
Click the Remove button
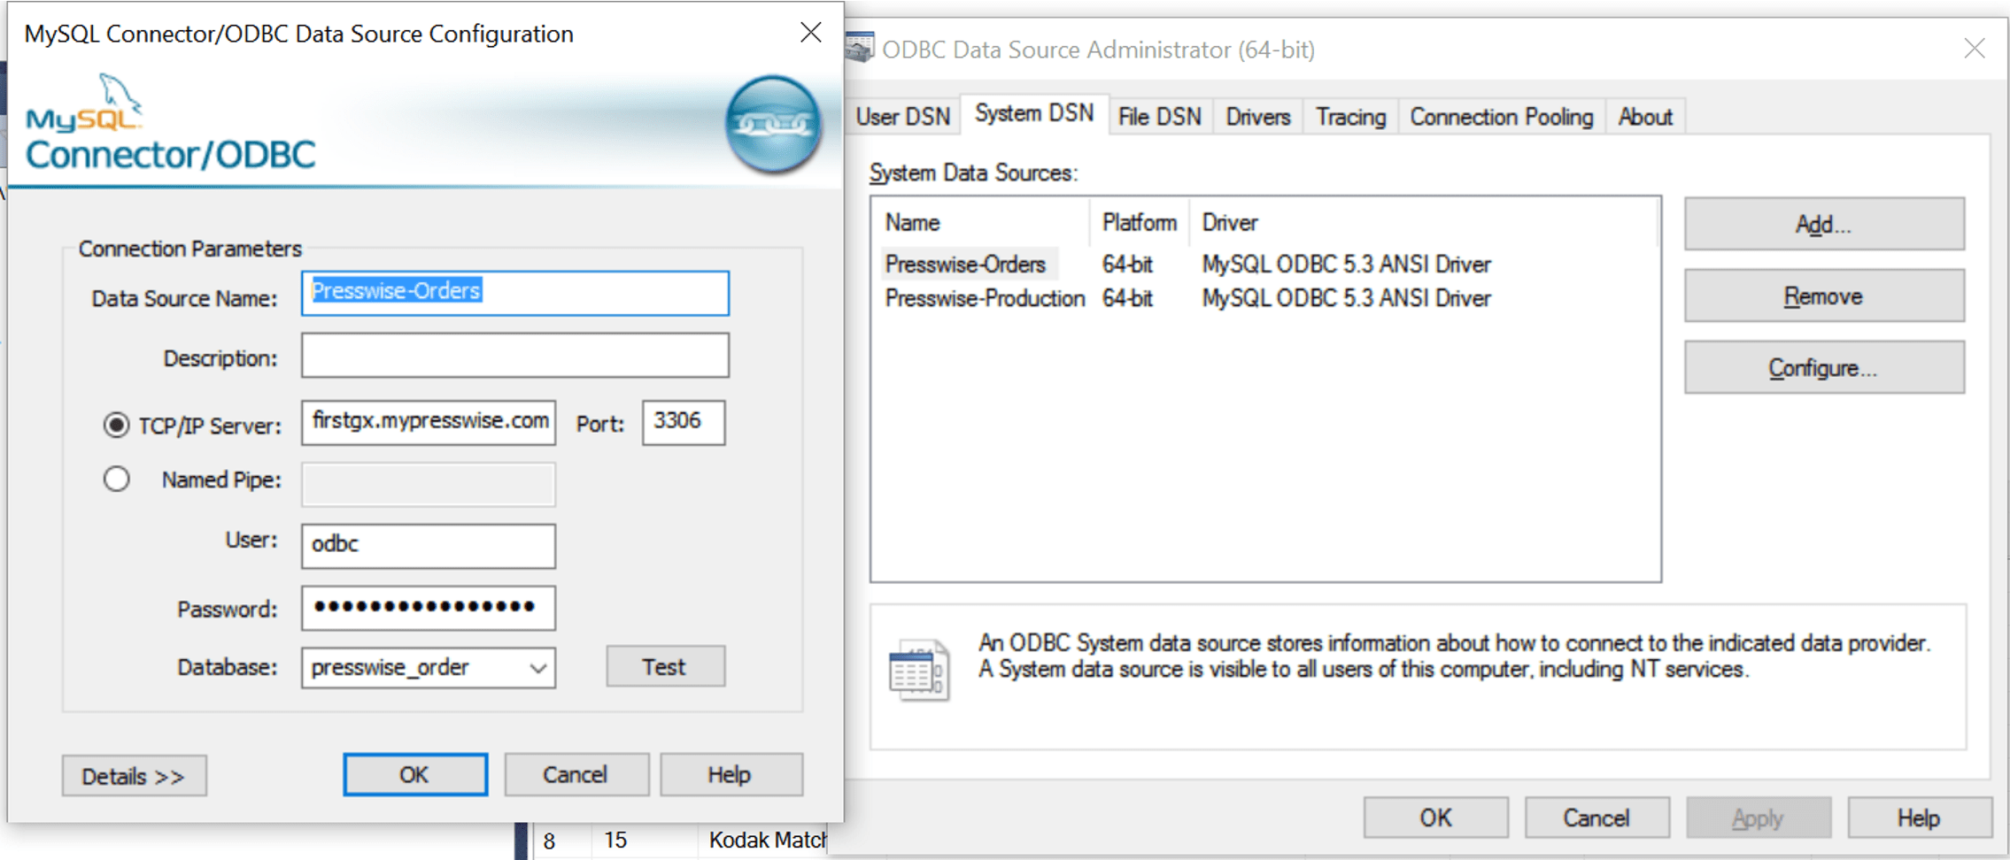1822,296
